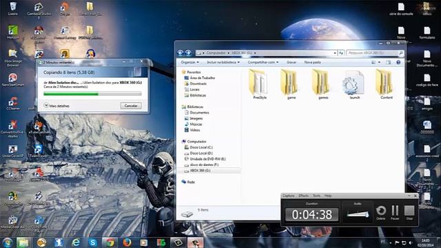Viewport: 441px width, 248px height.
Task: Open Tools menu in Camtasia Recorder
Action: pyautogui.click(x=316, y=196)
